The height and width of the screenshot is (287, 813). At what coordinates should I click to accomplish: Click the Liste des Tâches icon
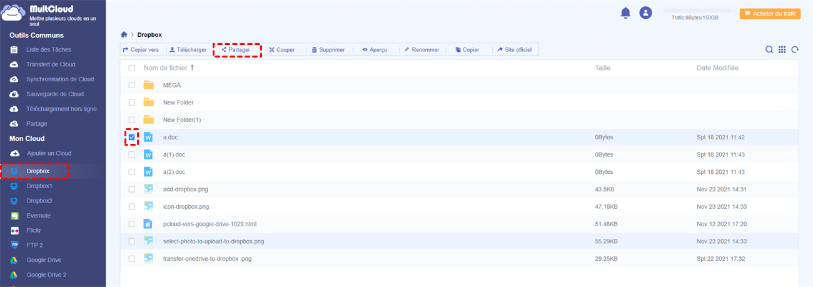(14, 49)
